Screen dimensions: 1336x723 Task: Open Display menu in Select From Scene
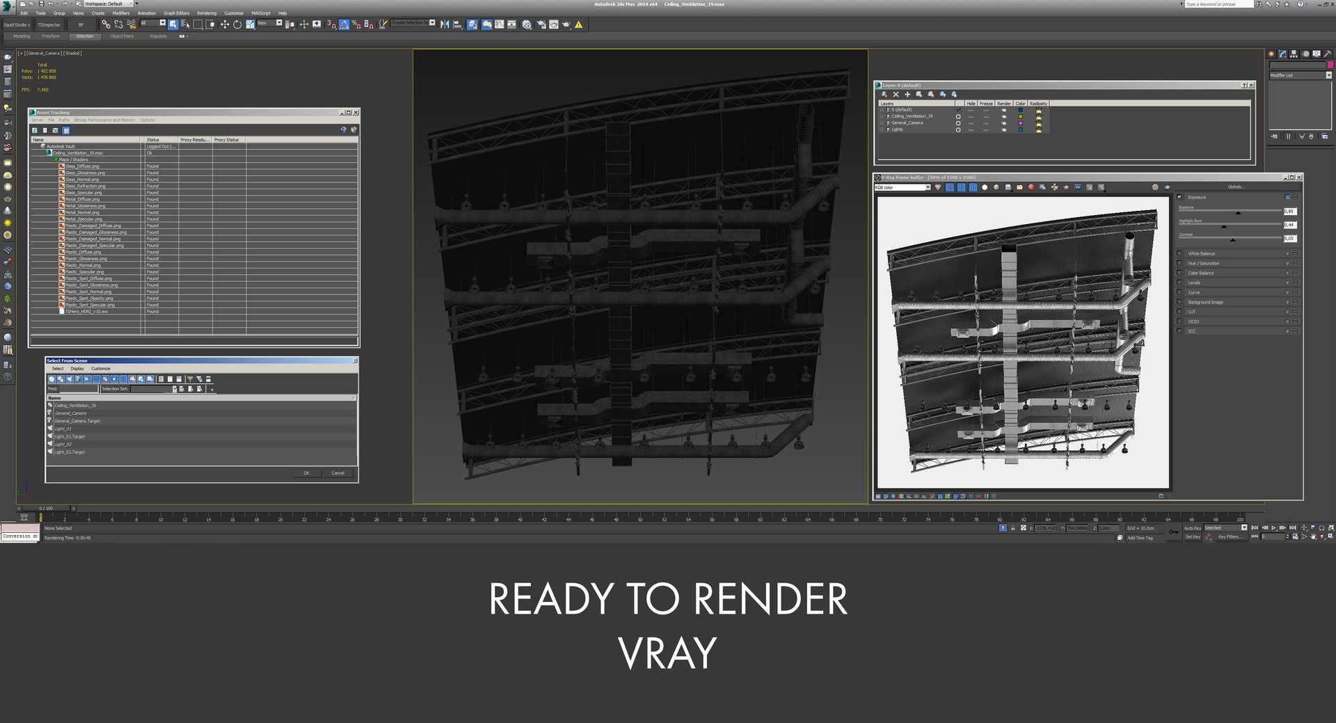[x=77, y=369]
